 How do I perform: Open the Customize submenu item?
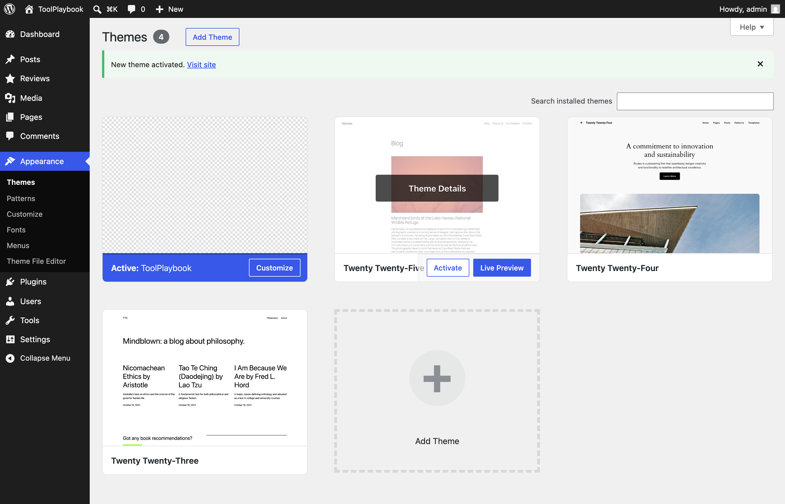pyautogui.click(x=25, y=214)
